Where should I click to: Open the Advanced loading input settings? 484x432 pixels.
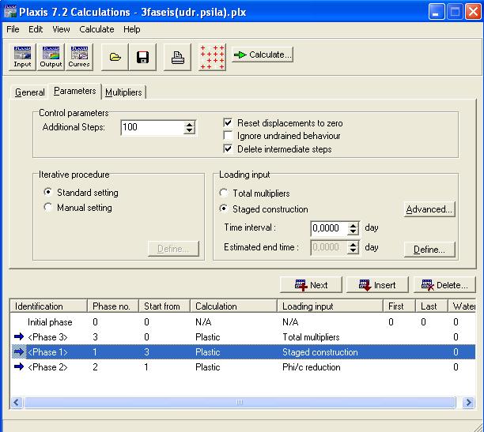[x=429, y=209]
